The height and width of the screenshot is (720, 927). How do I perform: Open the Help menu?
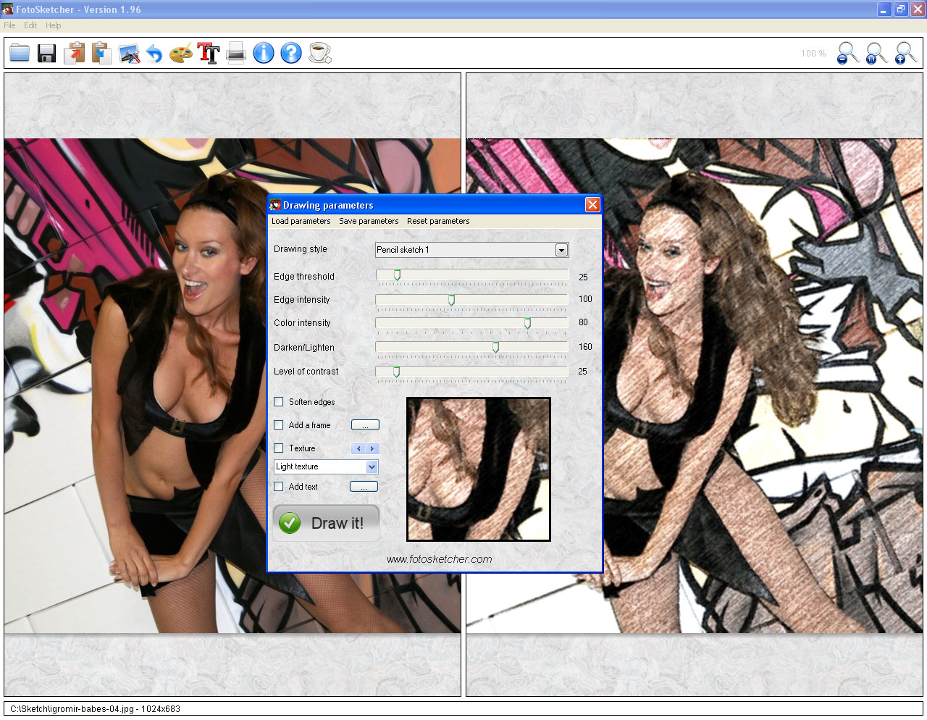(x=54, y=25)
